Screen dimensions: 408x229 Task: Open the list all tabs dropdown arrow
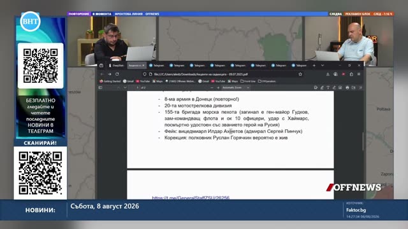point(323,66)
